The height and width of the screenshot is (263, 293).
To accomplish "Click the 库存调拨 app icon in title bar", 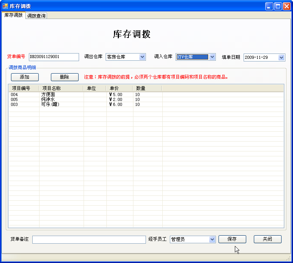I will click(x=5, y=6).
